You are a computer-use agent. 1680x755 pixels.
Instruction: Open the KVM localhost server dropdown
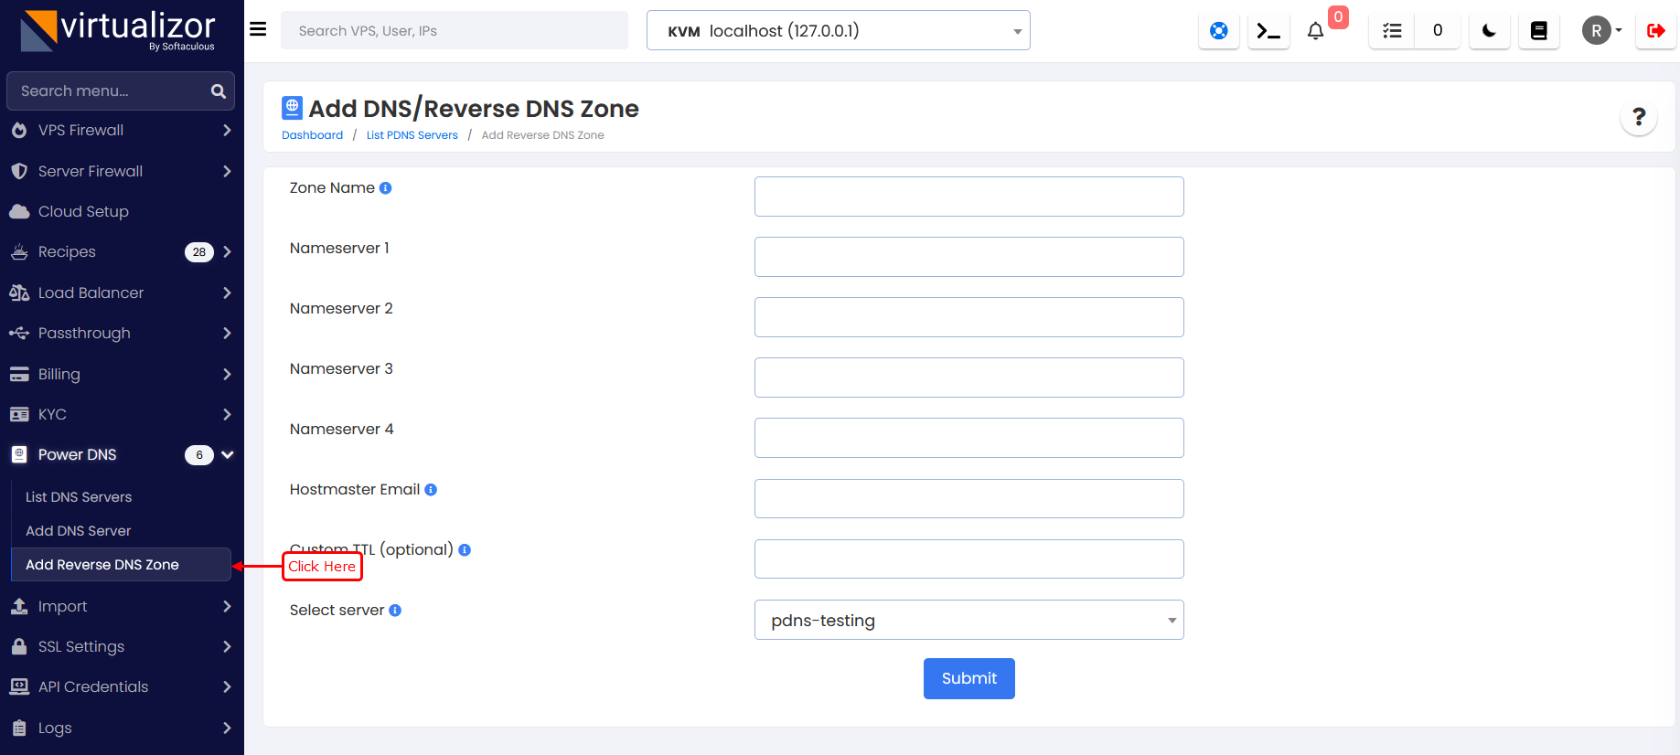838,31
